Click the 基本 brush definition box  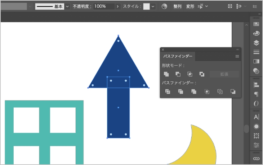tap(50, 6)
